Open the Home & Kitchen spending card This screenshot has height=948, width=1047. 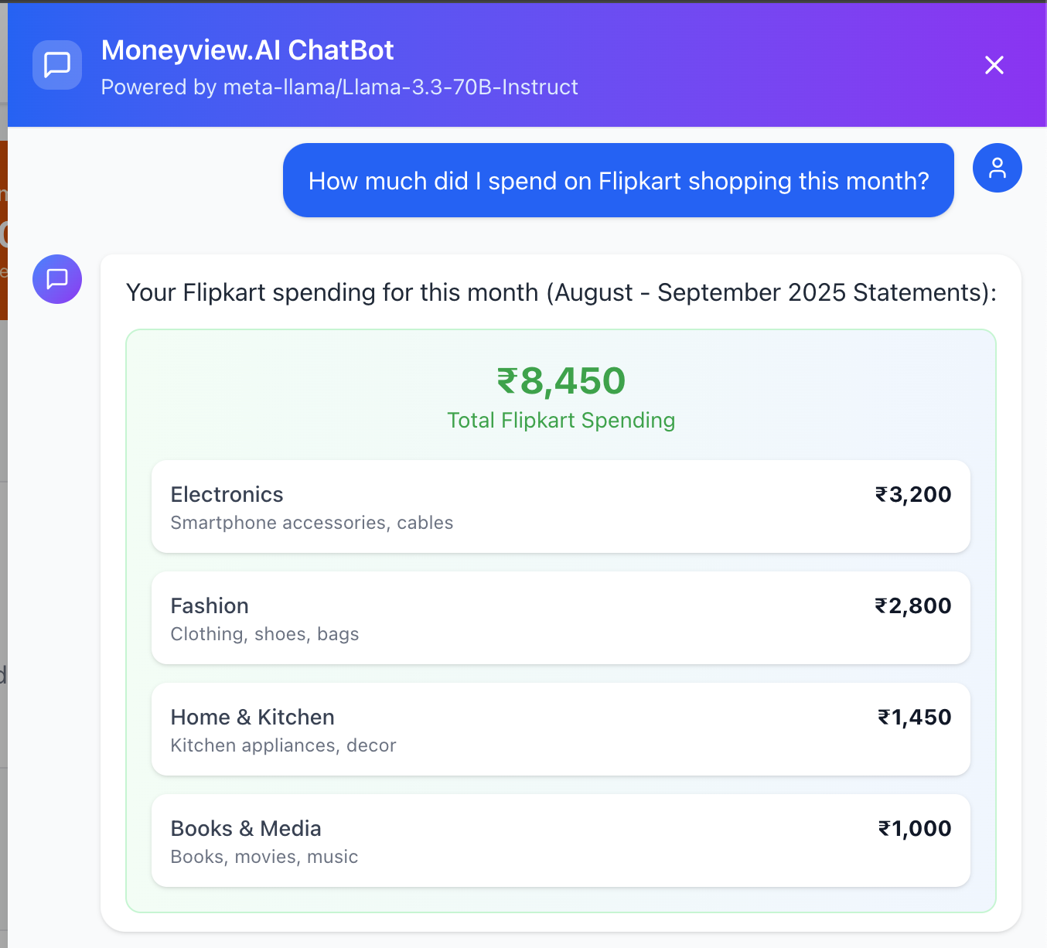coord(561,729)
